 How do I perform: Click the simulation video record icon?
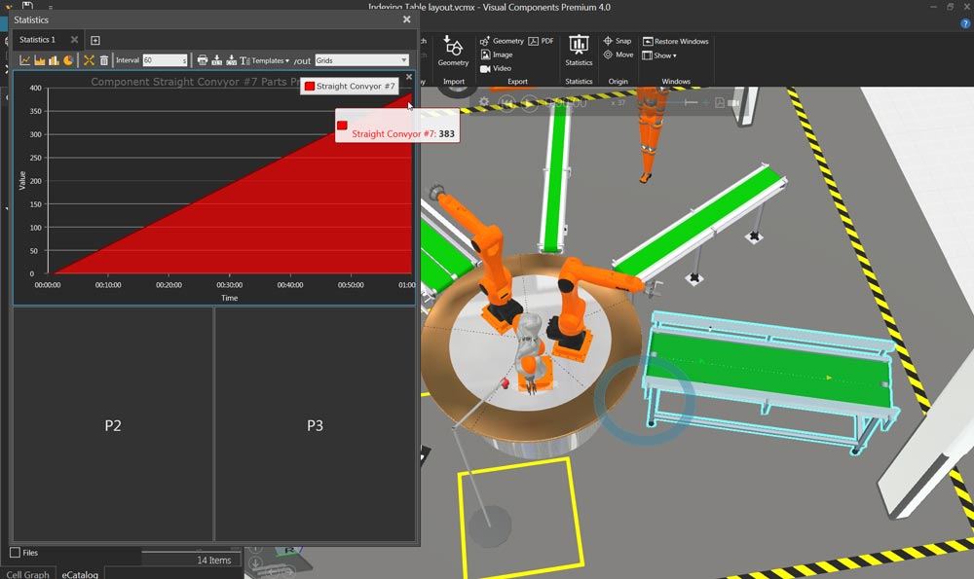(x=733, y=102)
